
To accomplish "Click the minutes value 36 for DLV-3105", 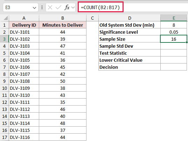I will pos(63,60).
